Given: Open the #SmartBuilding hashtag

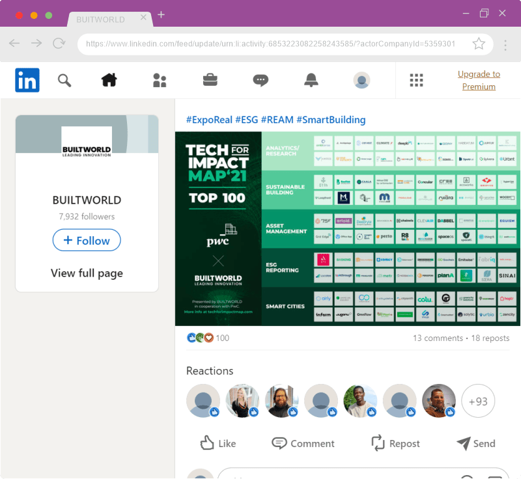Looking at the screenshot, I should [331, 120].
